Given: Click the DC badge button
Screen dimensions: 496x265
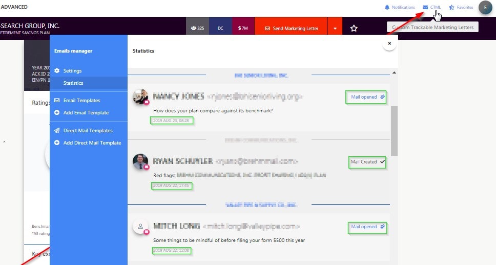Looking at the screenshot, I should (220, 28).
